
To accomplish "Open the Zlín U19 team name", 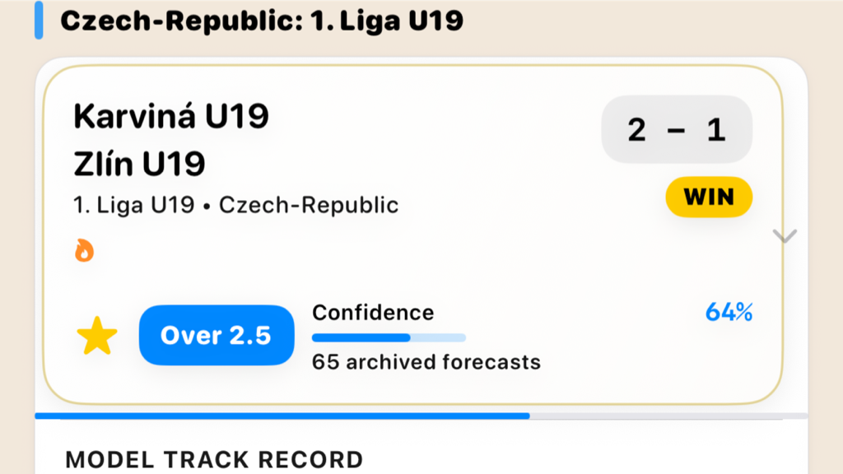I will point(139,164).
